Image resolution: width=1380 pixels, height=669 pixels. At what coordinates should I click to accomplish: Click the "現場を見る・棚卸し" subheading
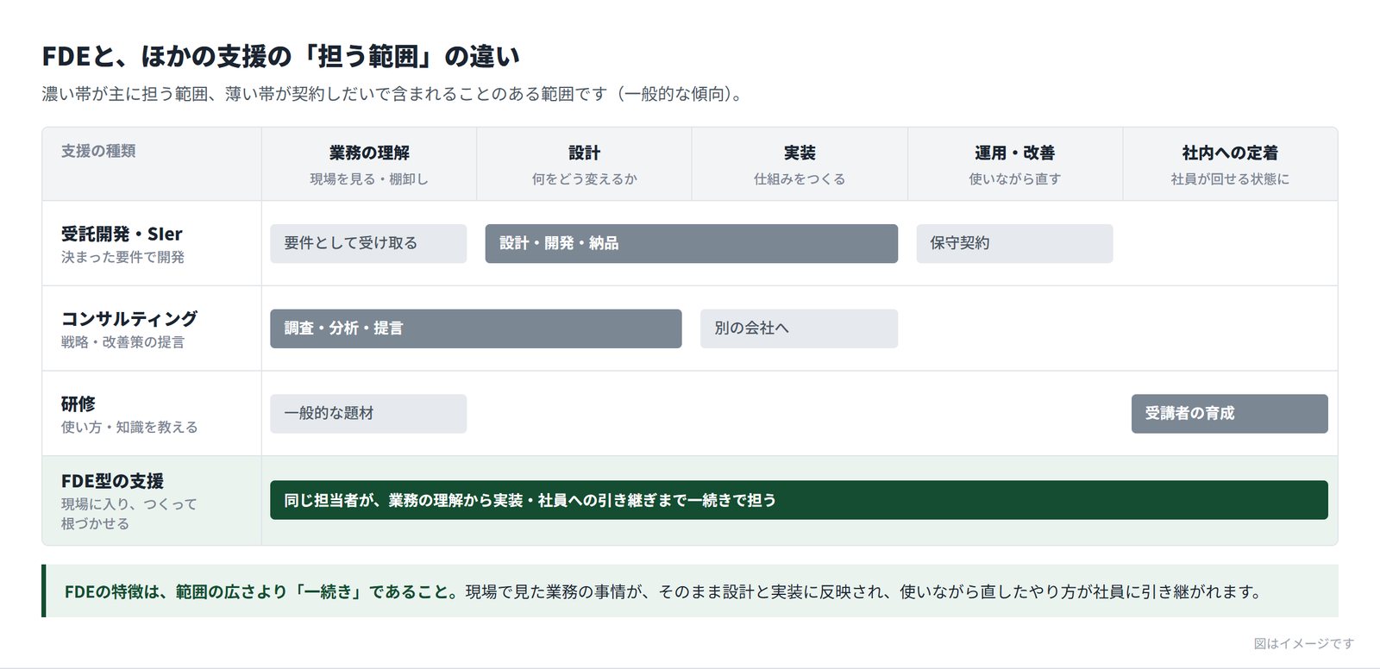tap(369, 179)
